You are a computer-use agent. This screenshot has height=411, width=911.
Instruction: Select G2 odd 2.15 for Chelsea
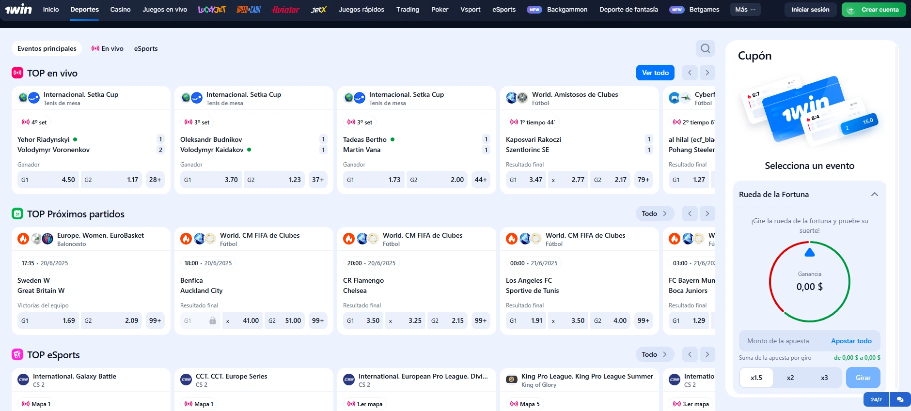pyautogui.click(x=447, y=320)
